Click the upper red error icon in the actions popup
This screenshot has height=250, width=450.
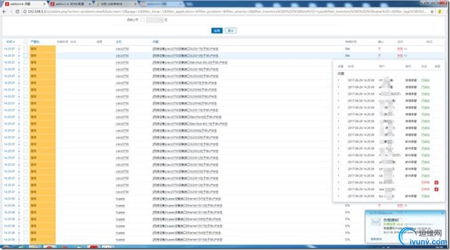coord(437,183)
